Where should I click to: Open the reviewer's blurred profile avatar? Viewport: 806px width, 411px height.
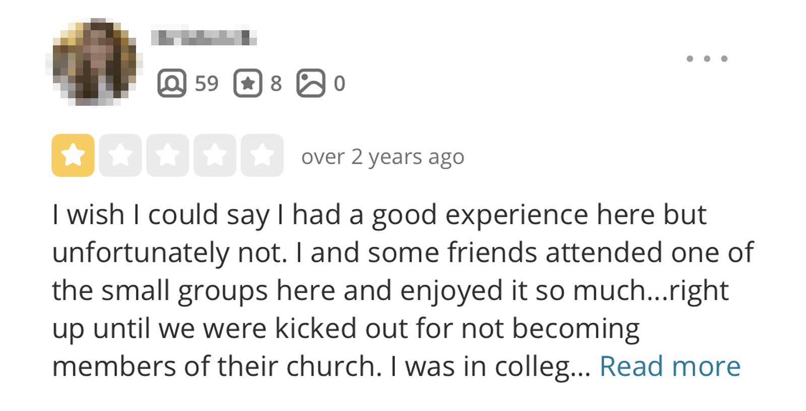(94, 62)
